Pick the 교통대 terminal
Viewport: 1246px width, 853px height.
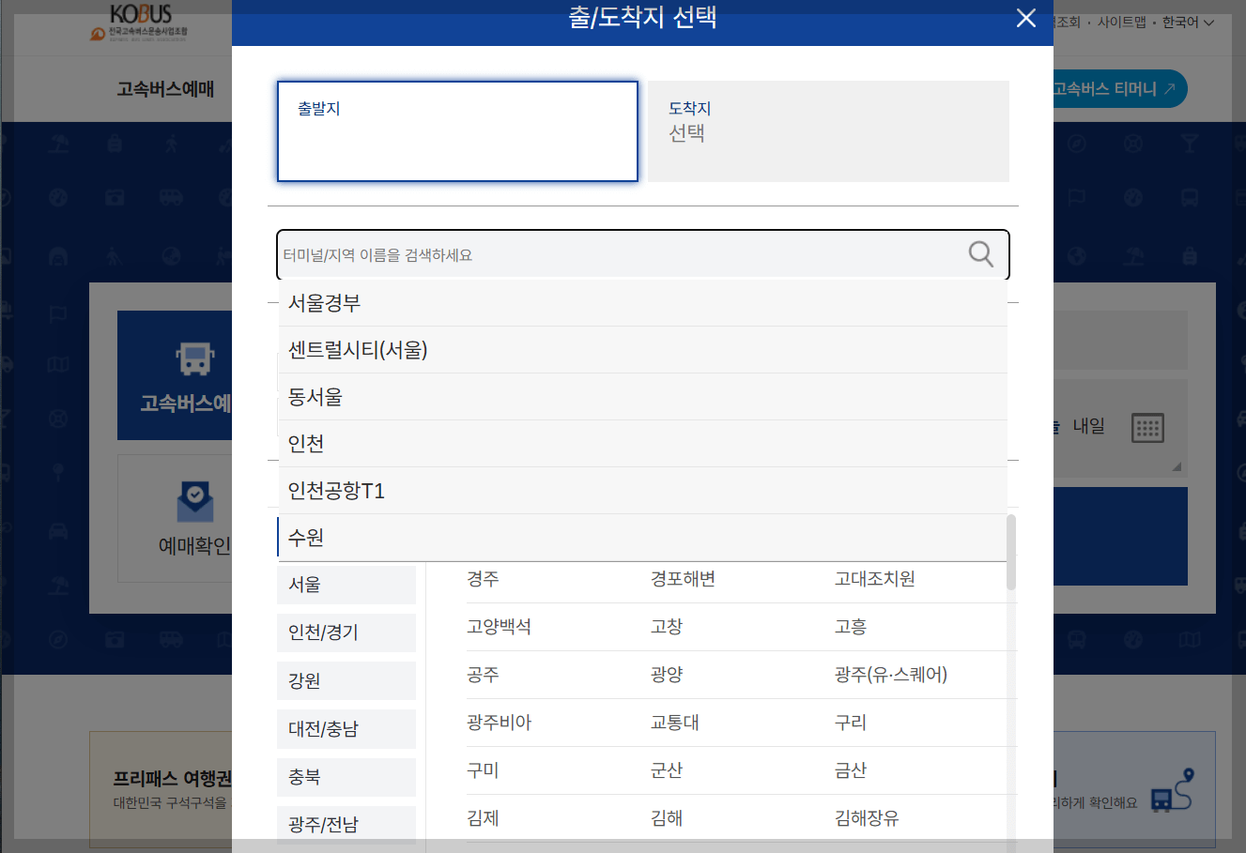click(674, 723)
